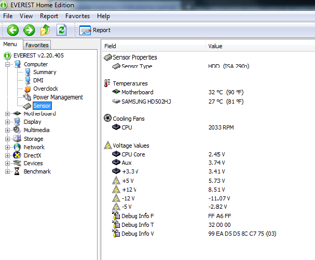Click the Sensor chip icon in tree

[27, 106]
